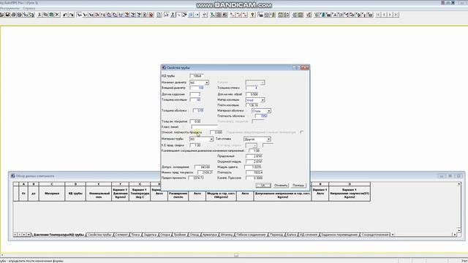Image resolution: width=468 pixels, height=263 pixels.
Task: Focus the Толщина изоляции input field
Action: pos(195,100)
